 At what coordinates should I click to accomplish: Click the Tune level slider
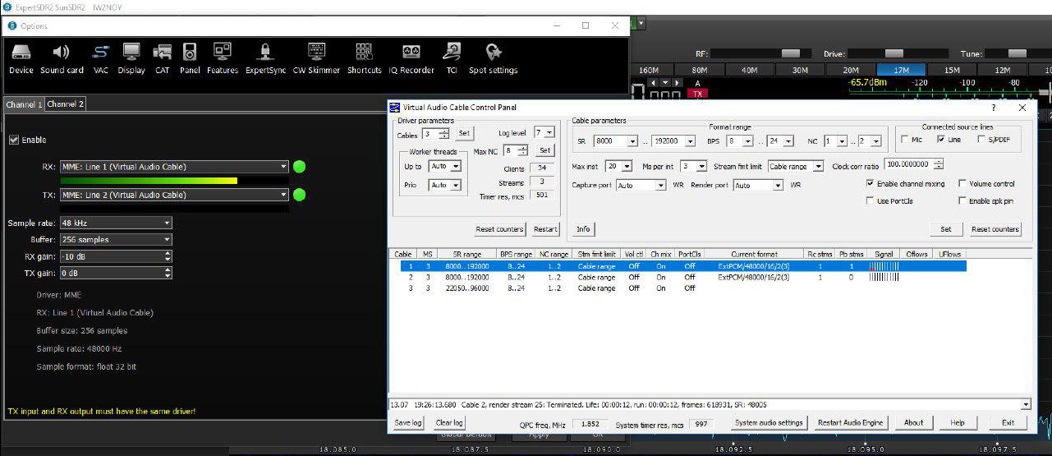(1017, 53)
